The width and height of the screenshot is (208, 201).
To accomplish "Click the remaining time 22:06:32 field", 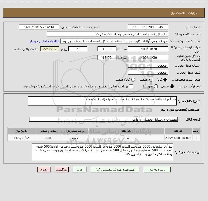I will point(50,49).
